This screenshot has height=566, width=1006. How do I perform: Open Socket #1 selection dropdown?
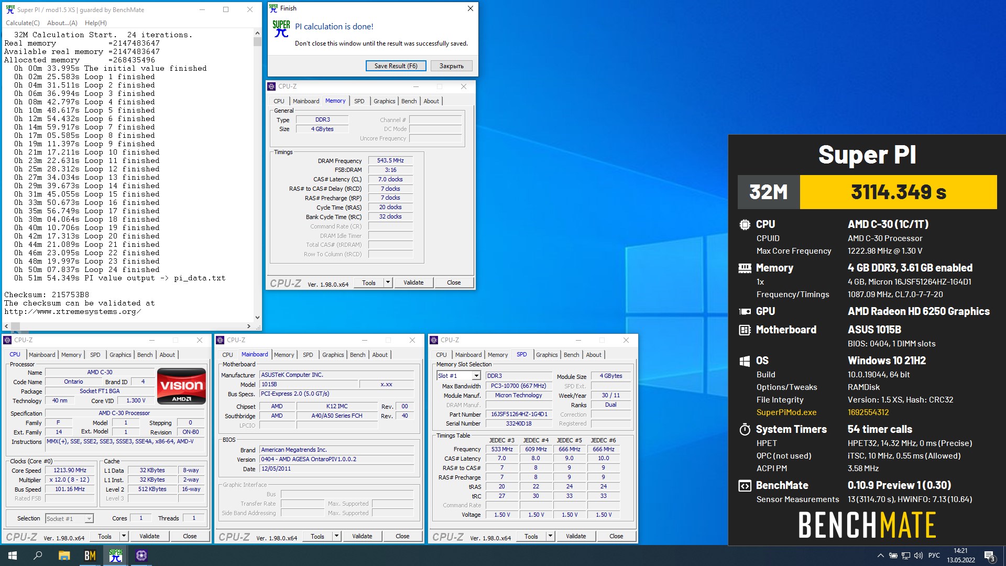pos(69,518)
